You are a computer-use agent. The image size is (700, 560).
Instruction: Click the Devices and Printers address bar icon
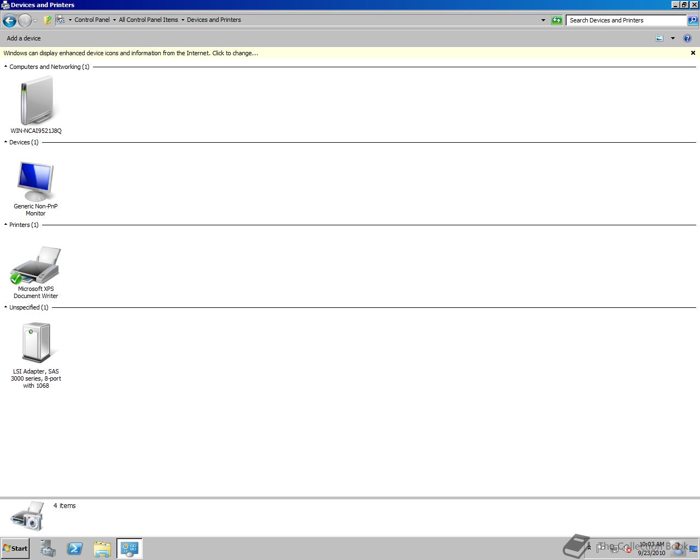[60, 20]
